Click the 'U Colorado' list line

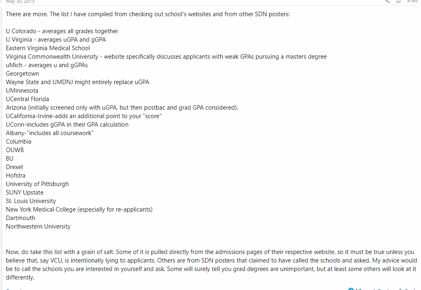(62, 31)
